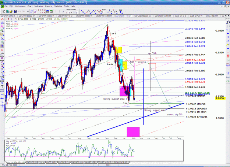
Task: Select the Hist Vol 50% indicator tab
Action: (15, 162)
